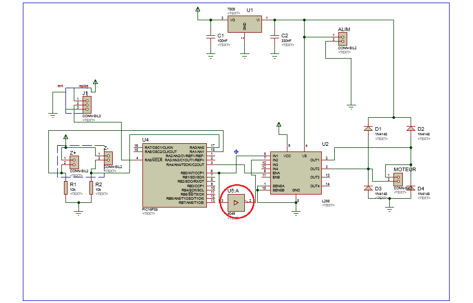Click diode D2 symbol

(x=411, y=128)
